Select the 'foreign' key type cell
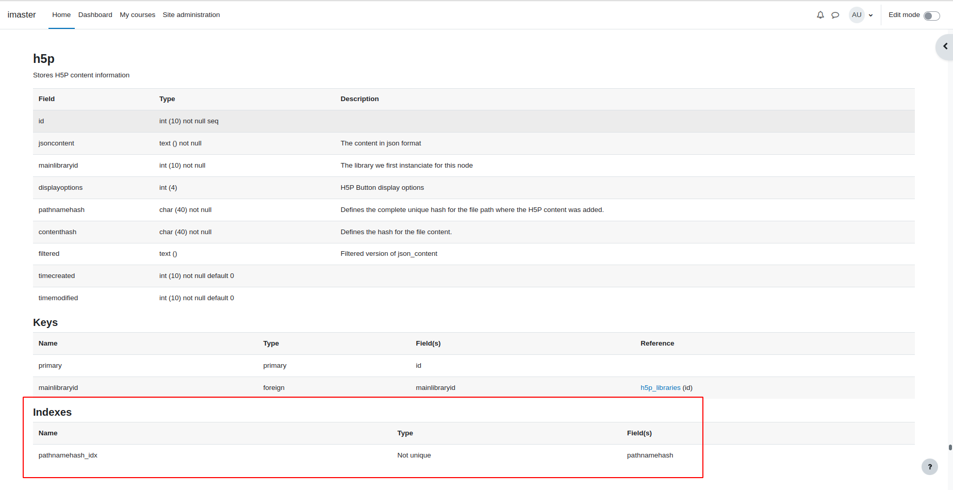Viewport: 953px width, 490px height. point(274,388)
